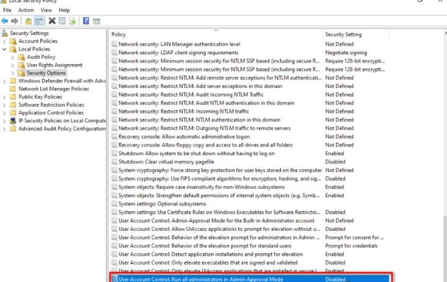
Task: Toggle Show/Hide Console Tree toolbar icon
Action: pos(39,21)
